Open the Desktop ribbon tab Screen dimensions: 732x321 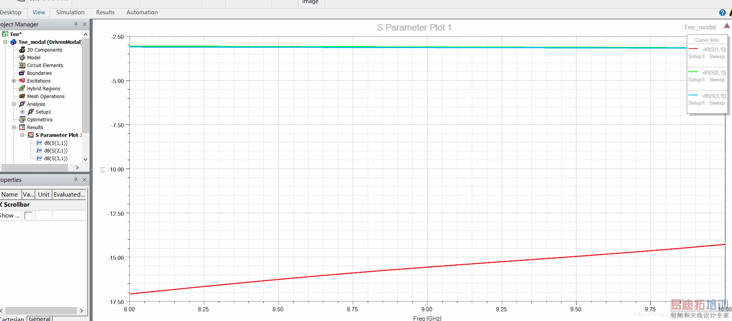point(10,12)
